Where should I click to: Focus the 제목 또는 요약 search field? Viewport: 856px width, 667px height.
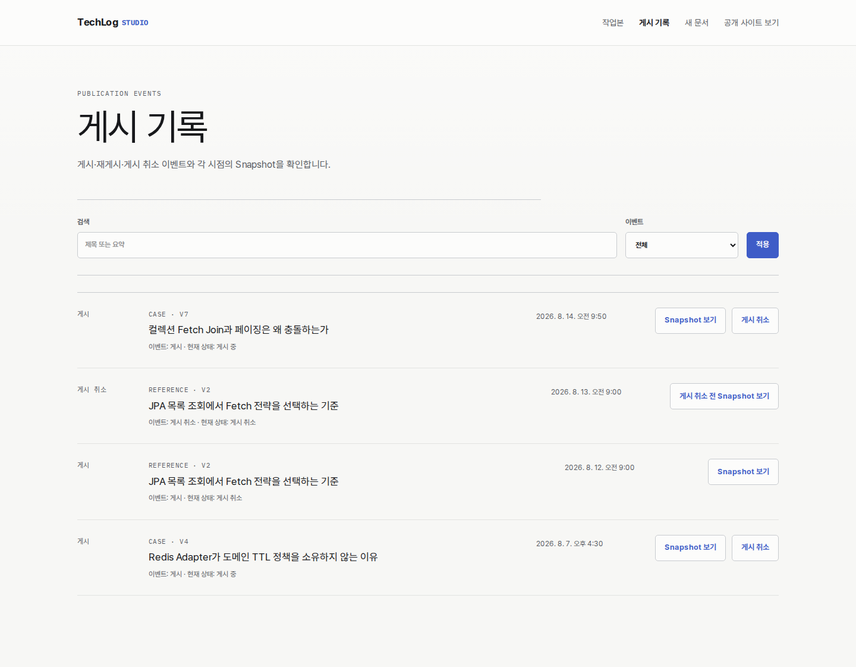click(347, 245)
